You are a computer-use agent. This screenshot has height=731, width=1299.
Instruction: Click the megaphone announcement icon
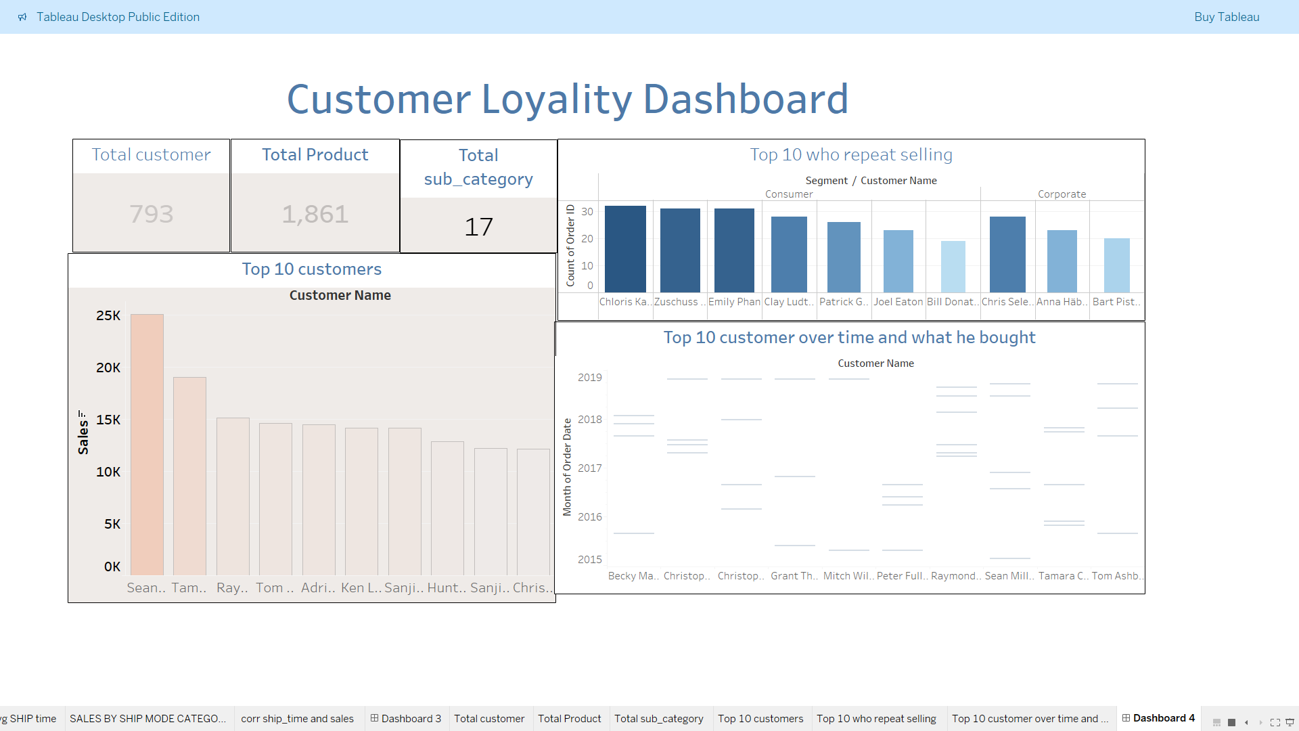coord(22,17)
